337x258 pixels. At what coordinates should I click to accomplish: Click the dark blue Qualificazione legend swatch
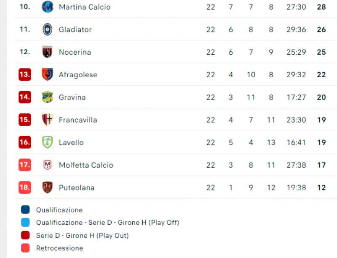click(x=25, y=210)
